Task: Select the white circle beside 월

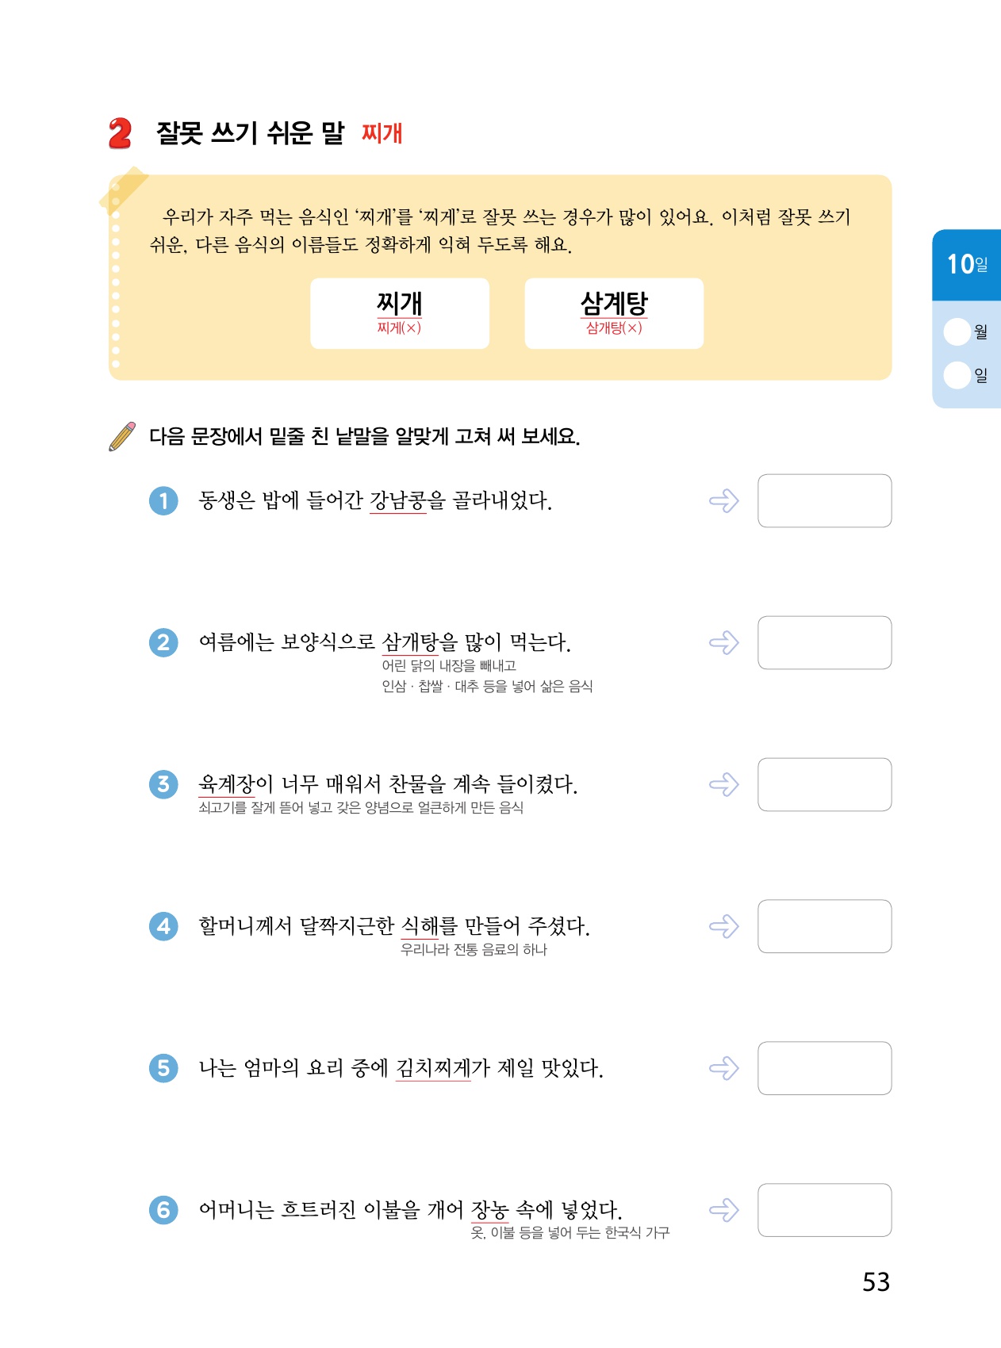Action: pos(957,331)
